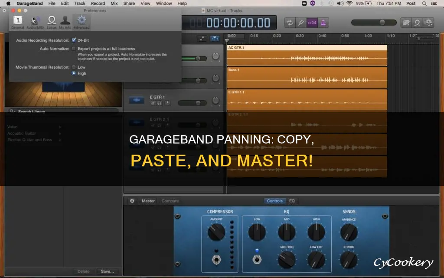This screenshot has height=278, width=444.
Task: Click the 00:00:00.00 time display
Action: point(238,23)
